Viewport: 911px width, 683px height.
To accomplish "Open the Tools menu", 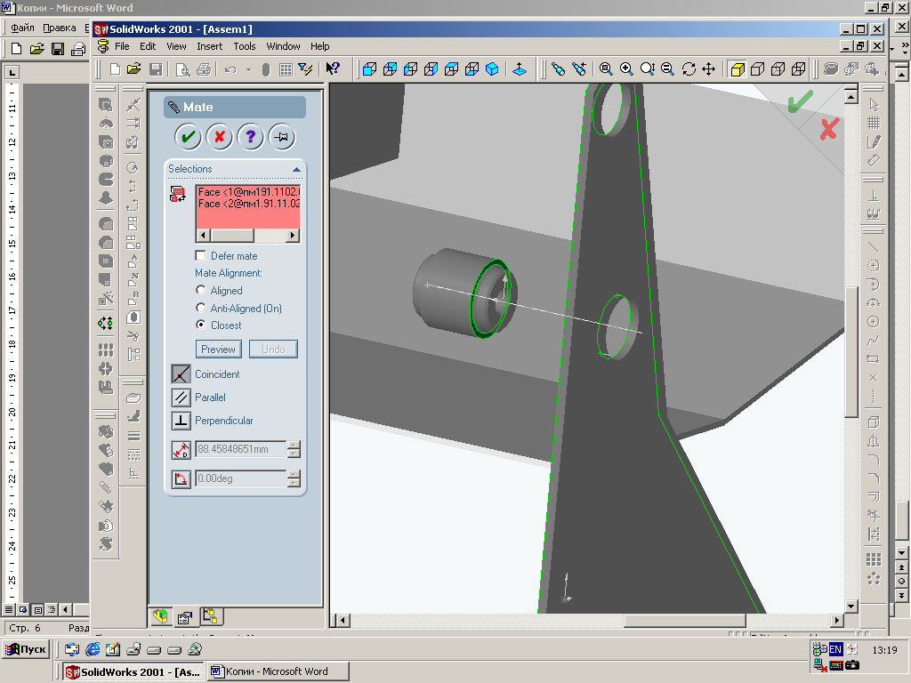I will pos(244,46).
